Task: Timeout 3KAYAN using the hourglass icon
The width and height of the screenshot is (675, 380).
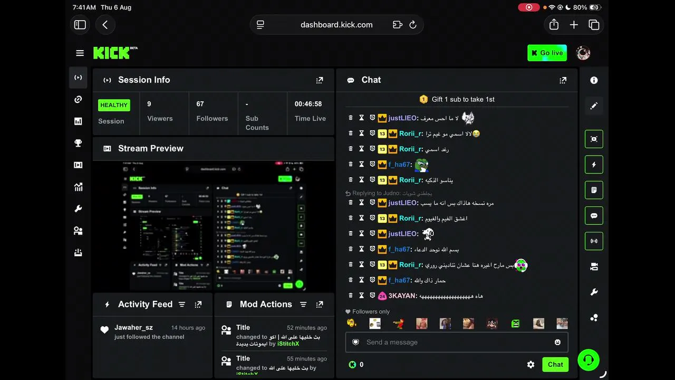Action: pos(362,296)
